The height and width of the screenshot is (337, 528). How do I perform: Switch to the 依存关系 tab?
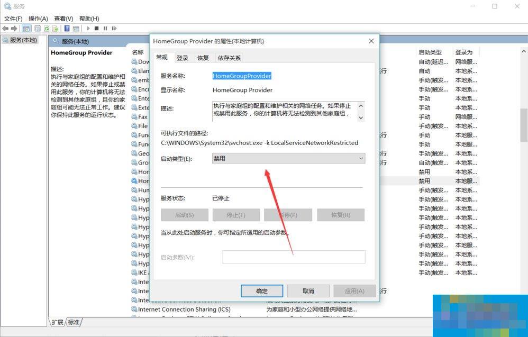229,58
